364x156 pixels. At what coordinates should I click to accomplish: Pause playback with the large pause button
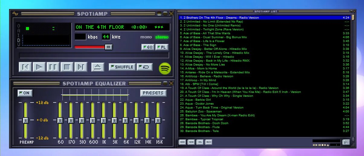point(53,67)
